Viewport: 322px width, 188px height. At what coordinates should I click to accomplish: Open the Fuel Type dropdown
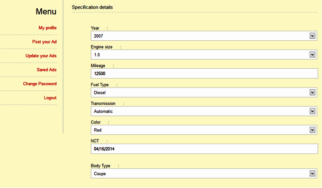pos(201,93)
